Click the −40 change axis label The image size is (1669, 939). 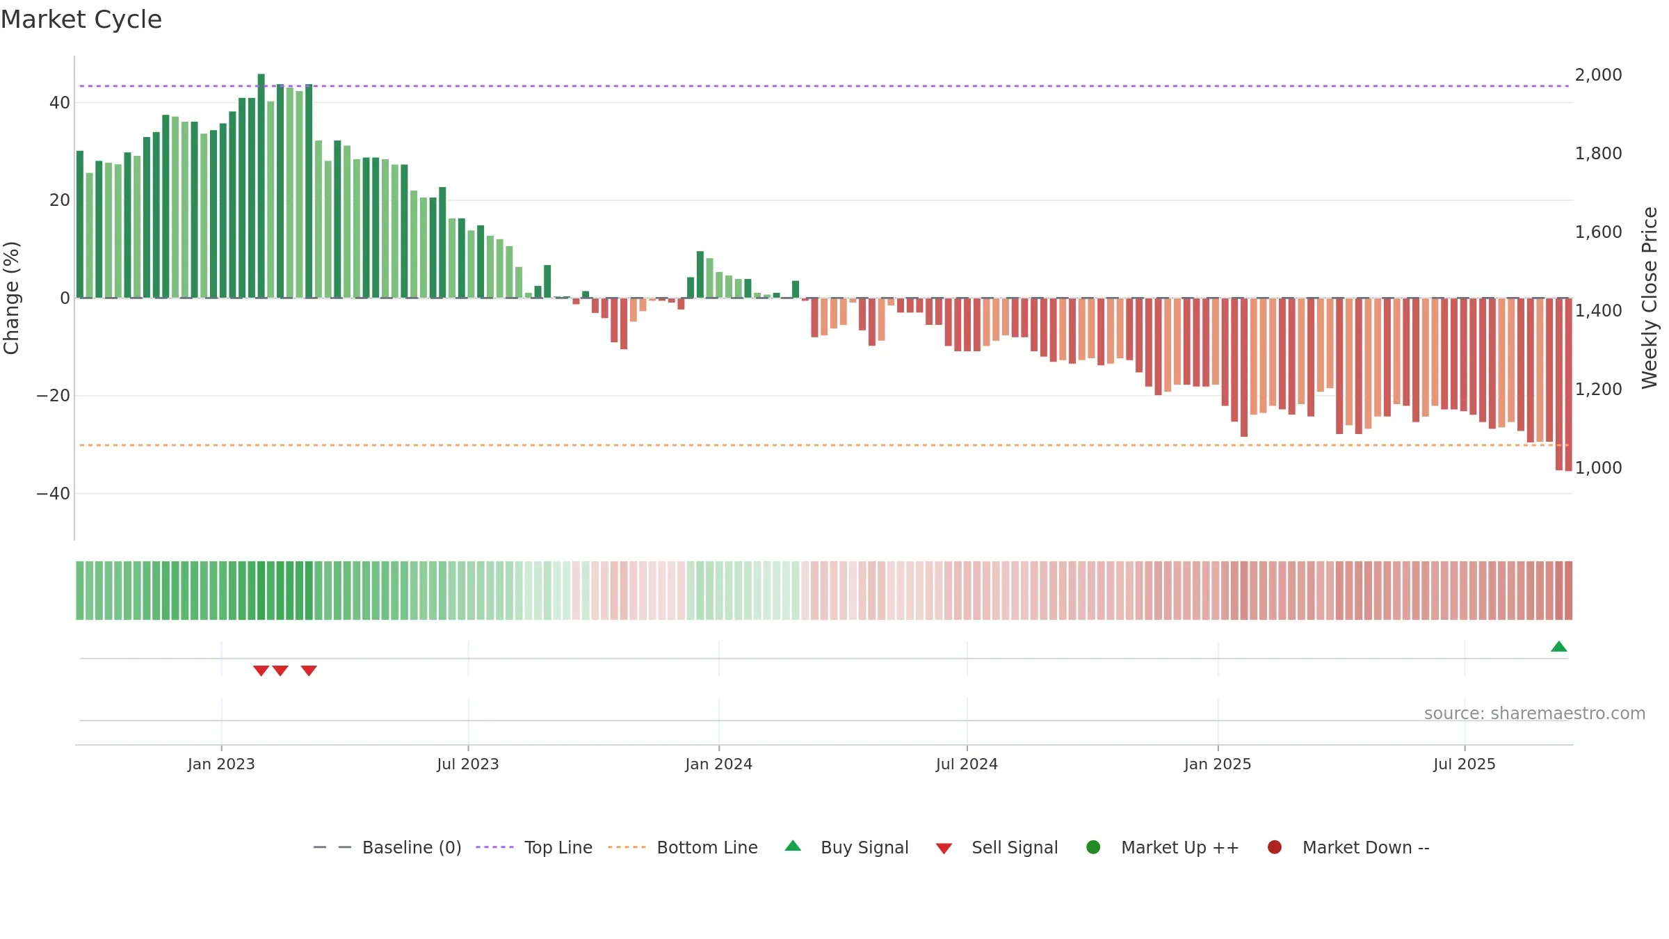[x=54, y=494]
